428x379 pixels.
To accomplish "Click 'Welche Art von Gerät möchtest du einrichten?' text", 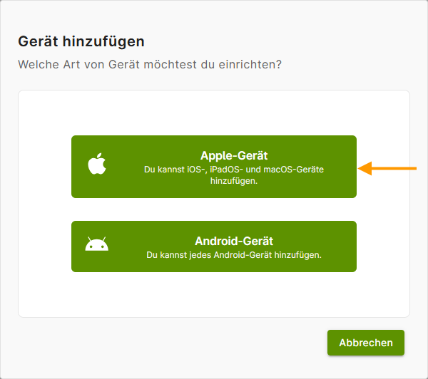I will pos(150,65).
